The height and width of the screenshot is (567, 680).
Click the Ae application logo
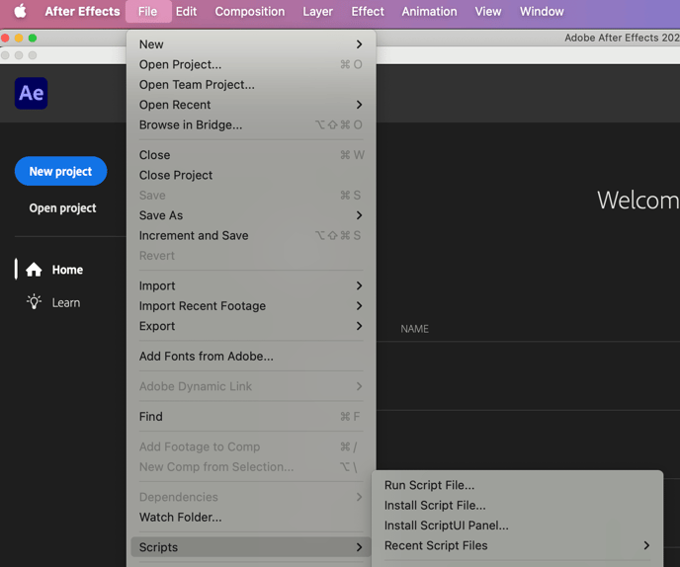pos(32,93)
